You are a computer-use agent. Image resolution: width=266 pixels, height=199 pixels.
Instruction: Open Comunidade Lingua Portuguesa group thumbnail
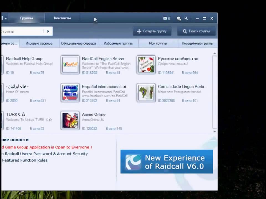146,93
